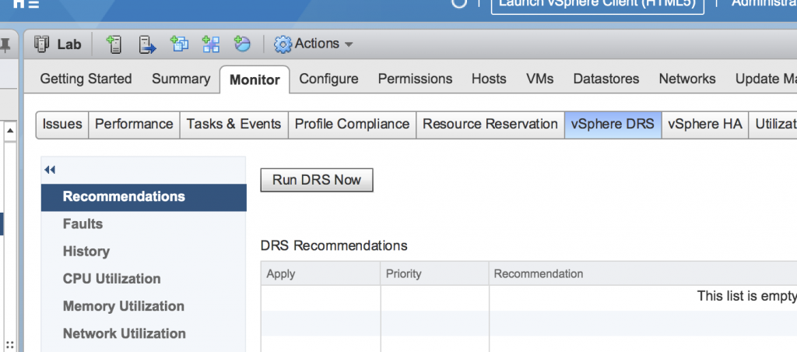The height and width of the screenshot is (352, 797).
Task: Launch vSphere Client (HTML5)
Action: coord(597,3)
